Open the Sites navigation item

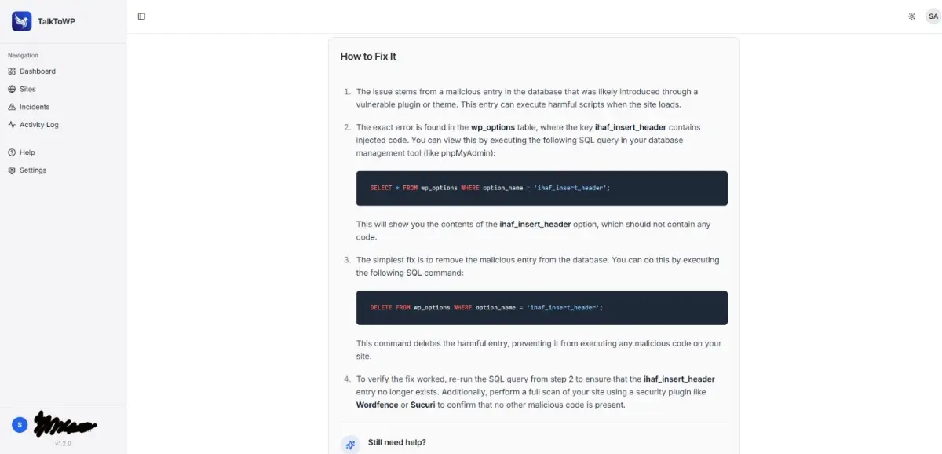coord(63,90)
